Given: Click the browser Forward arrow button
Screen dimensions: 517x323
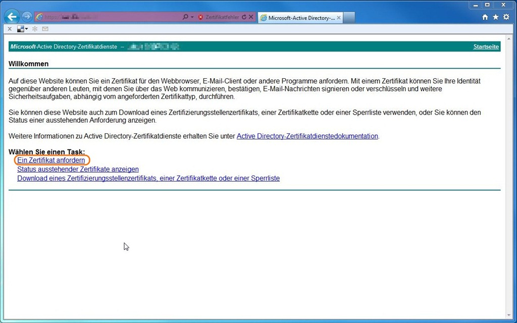Looking at the screenshot, I should click(27, 17).
